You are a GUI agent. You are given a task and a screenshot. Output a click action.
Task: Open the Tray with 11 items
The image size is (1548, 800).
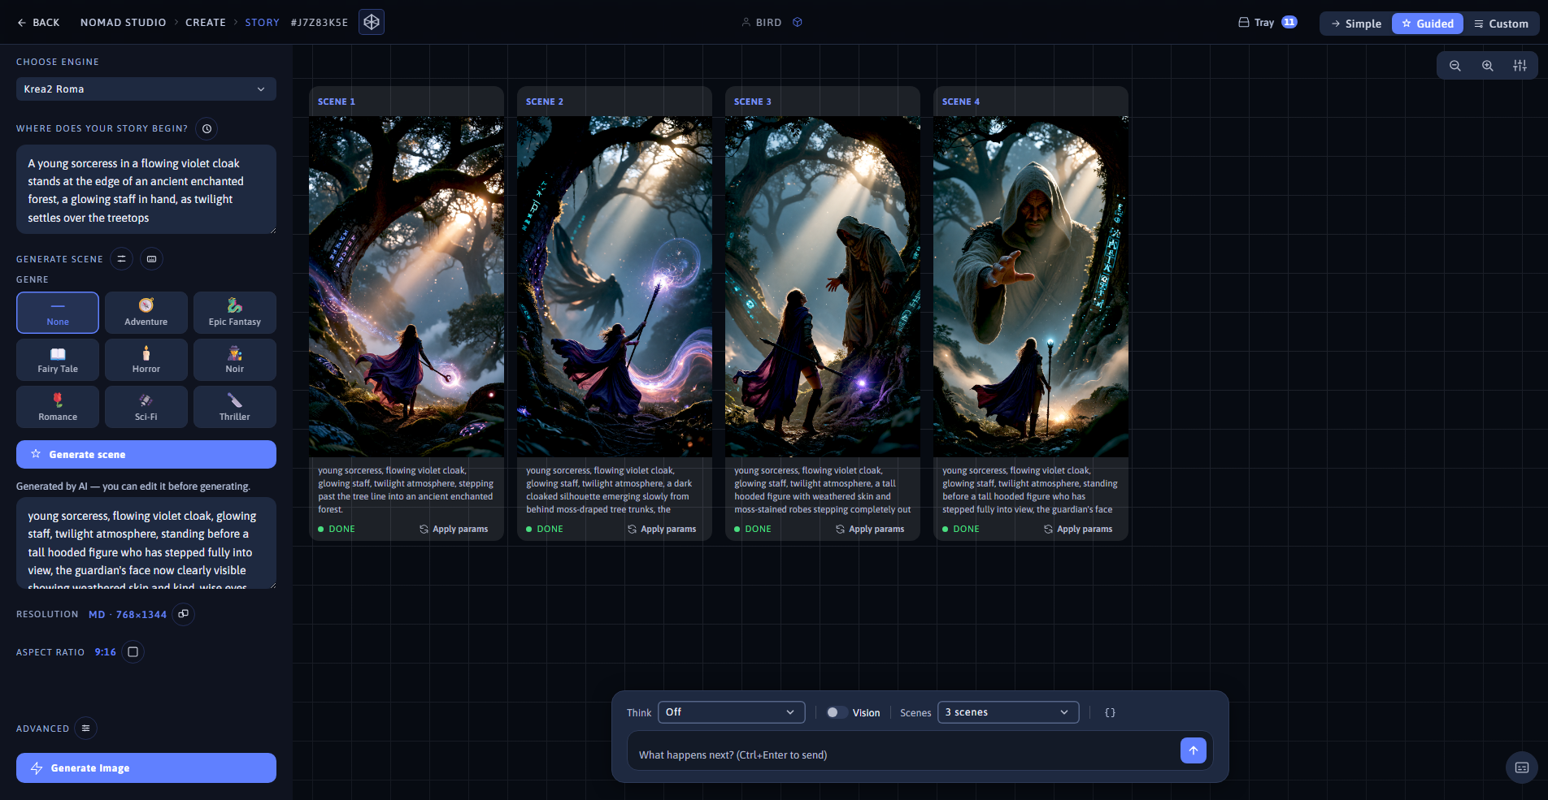(1268, 23)
